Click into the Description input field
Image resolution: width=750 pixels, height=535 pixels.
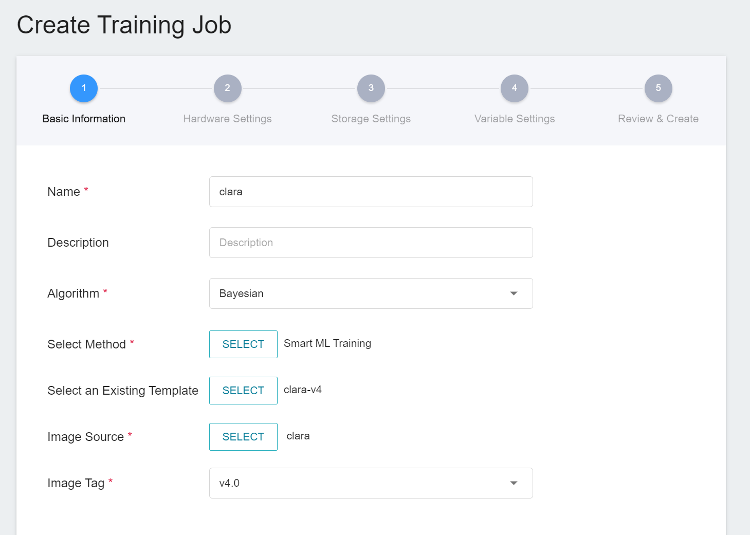click(x=370, y=243)
